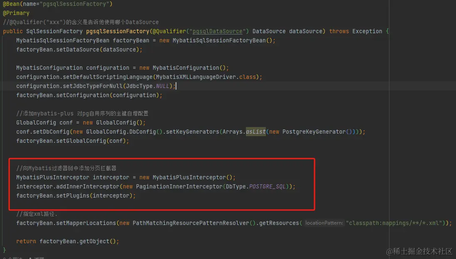This screenshot has height=259, width=456.
Task: Click the POSTGRE_SQL enum constant
Action: (267, 186)
